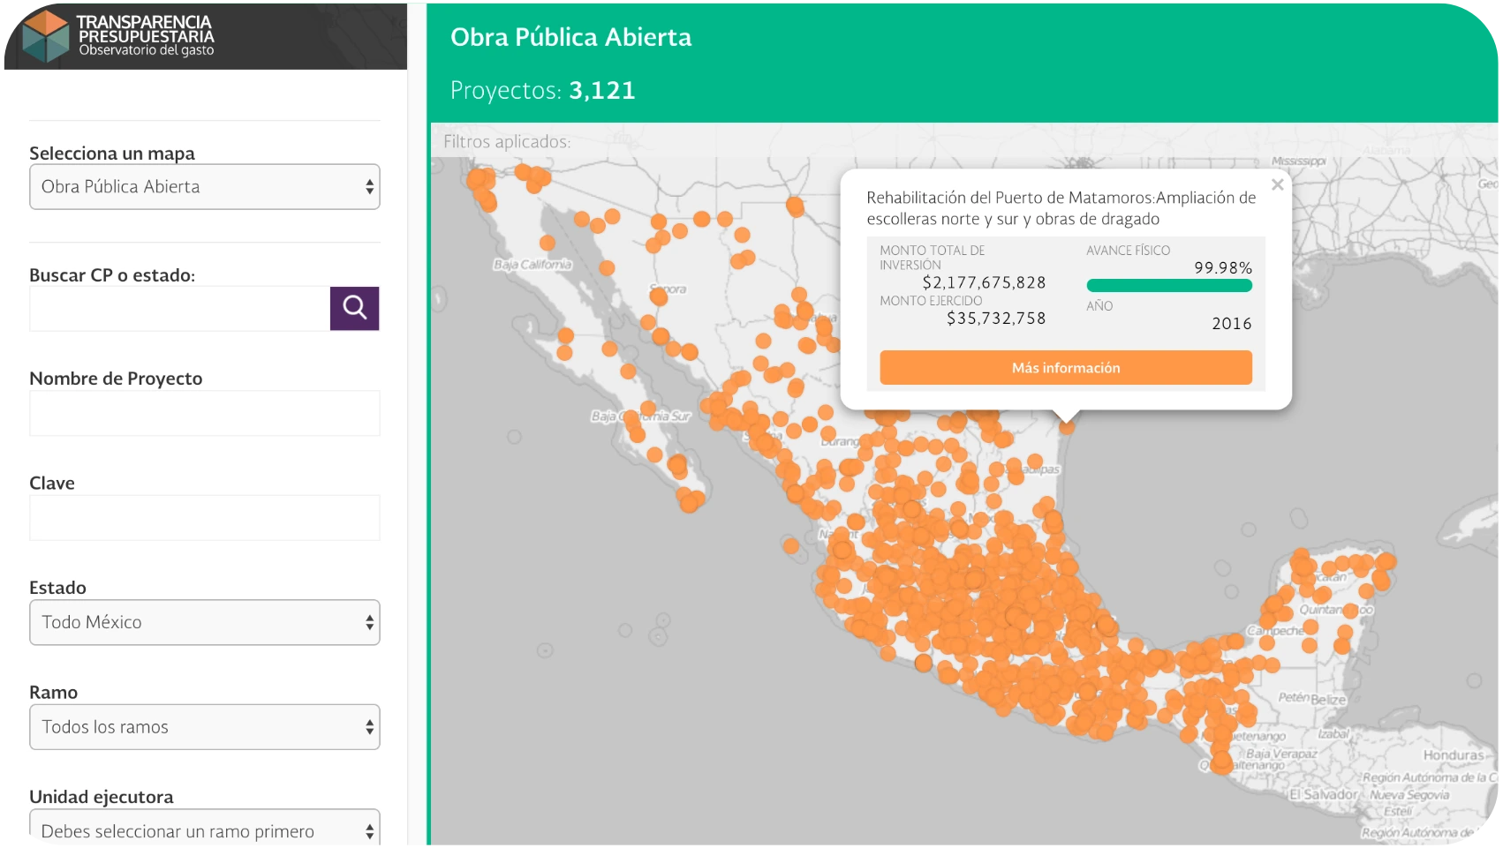Click the Transparencia Presupuestaria cube logo
This screenshot has width=1503, height=848.
tap(45, 36)
